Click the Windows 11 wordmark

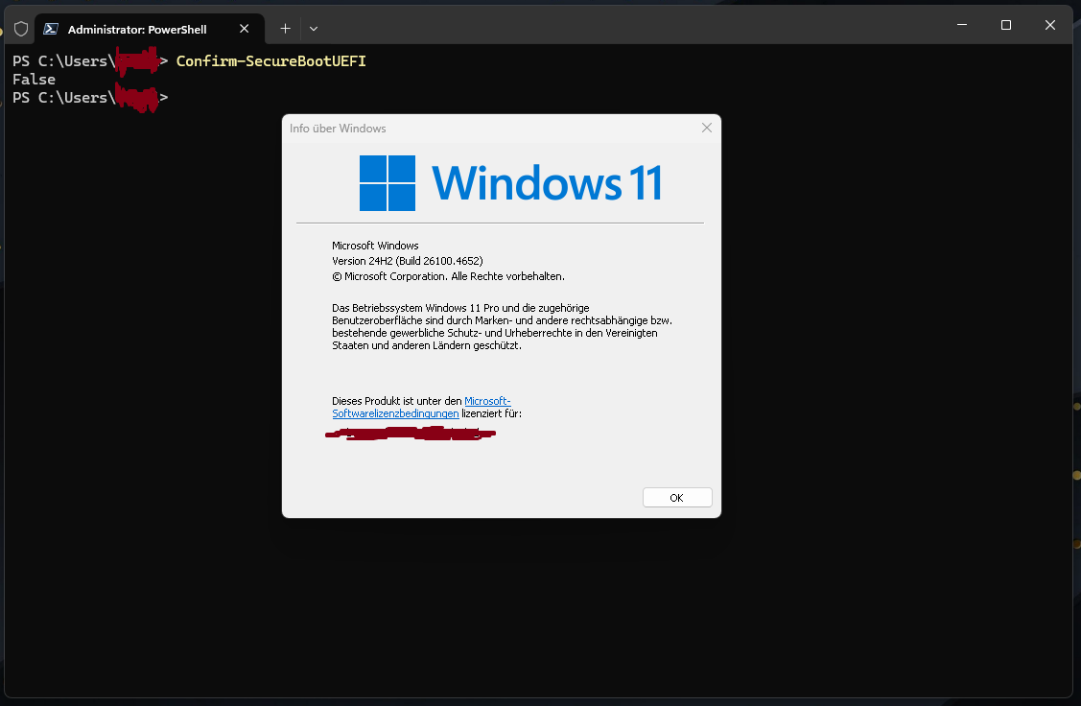(547, 183)
